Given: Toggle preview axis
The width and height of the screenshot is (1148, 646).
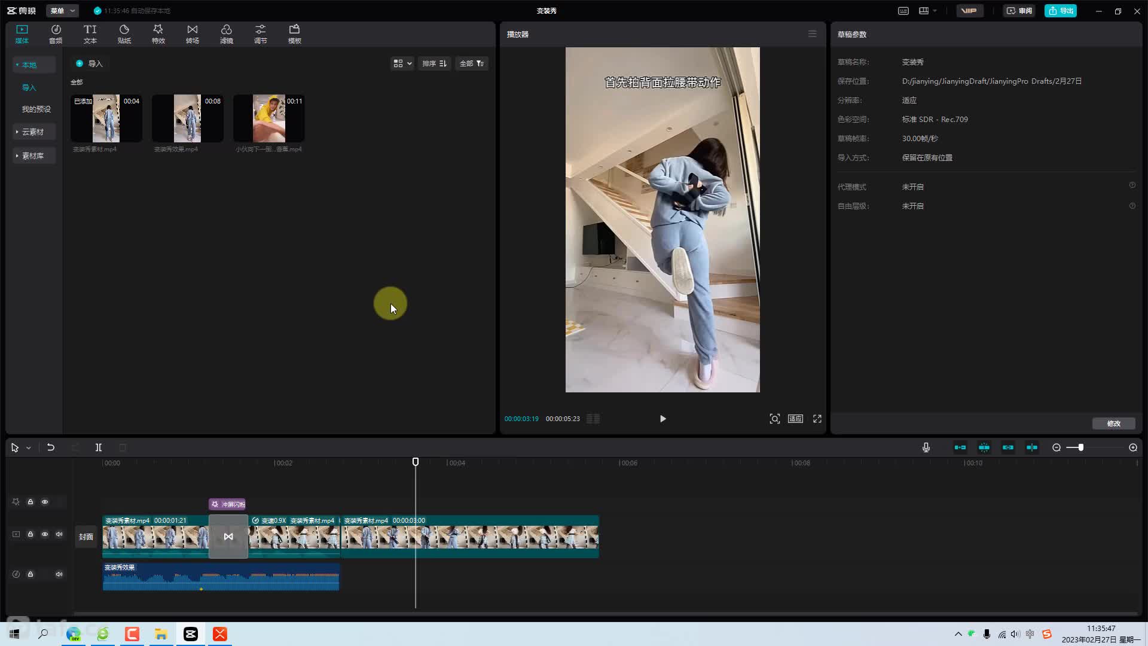Looking at the screenshot, I should [1032, 447].
